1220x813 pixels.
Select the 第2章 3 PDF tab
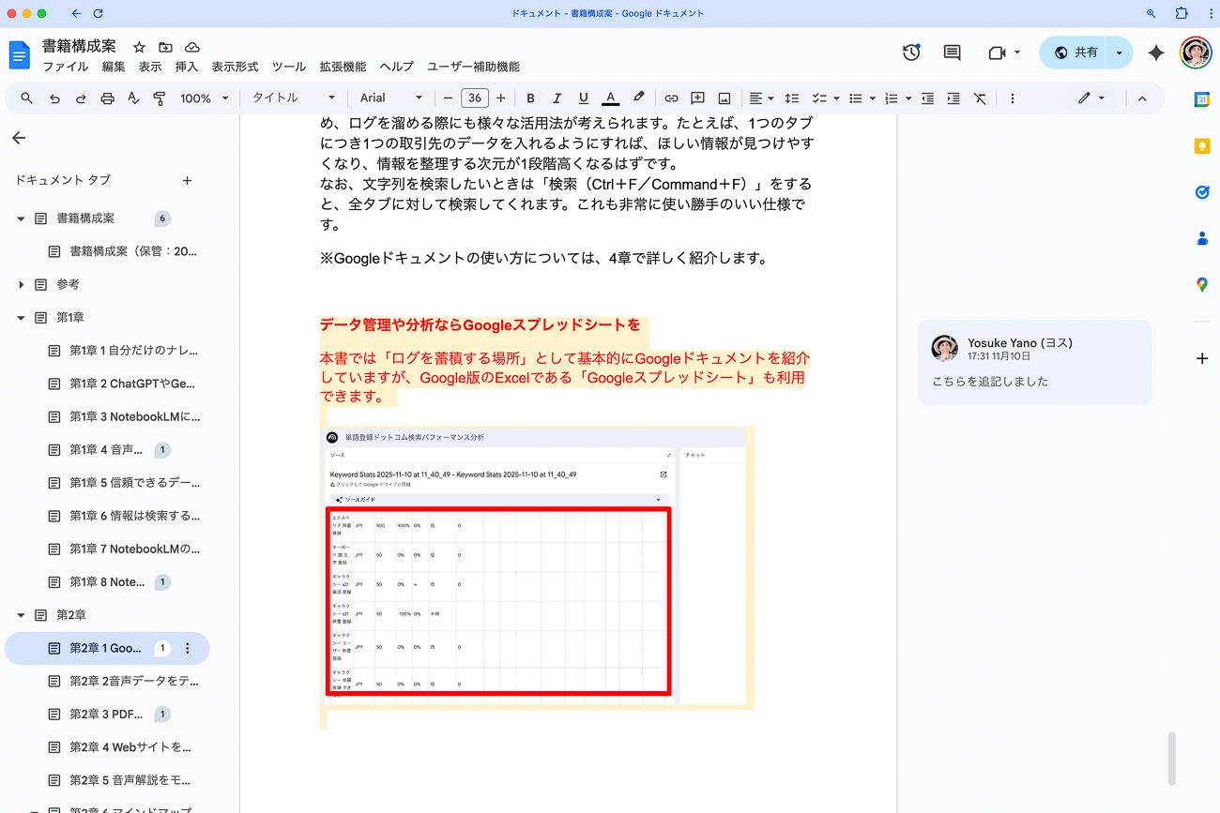click(106, 715)
